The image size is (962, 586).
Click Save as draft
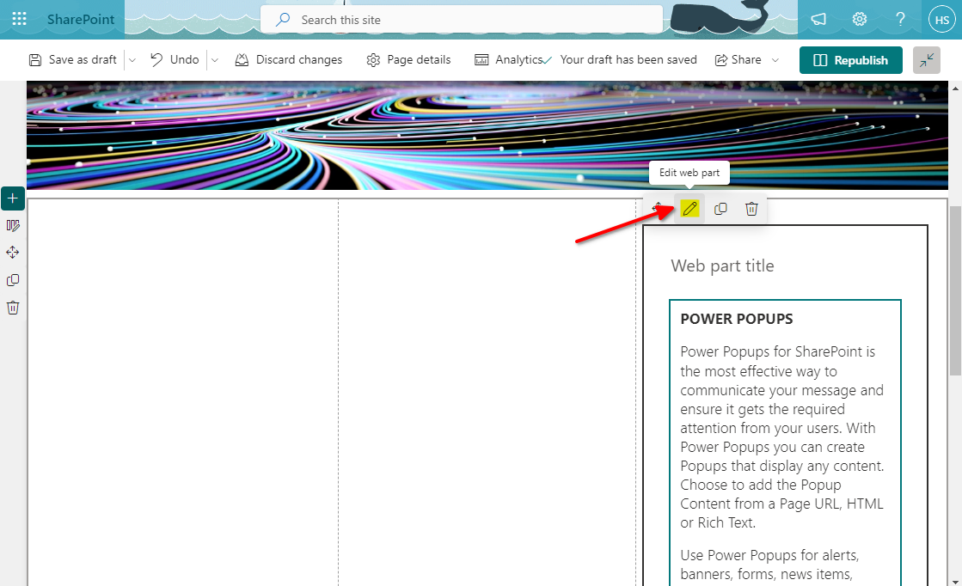tap(73, 60)
